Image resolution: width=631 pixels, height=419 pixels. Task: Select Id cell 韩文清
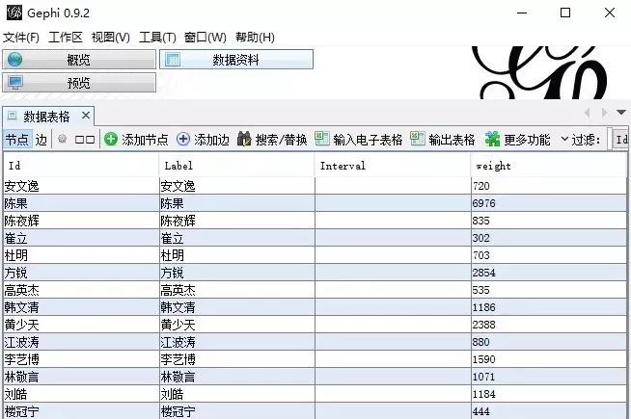coord(81,307)
